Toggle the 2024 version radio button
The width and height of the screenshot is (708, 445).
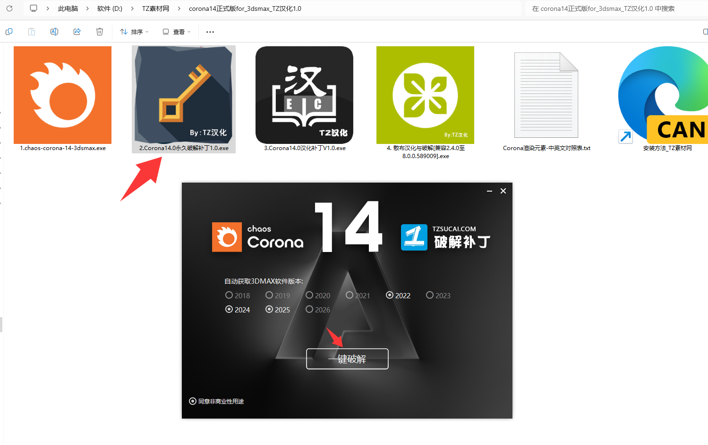(229, 310)
